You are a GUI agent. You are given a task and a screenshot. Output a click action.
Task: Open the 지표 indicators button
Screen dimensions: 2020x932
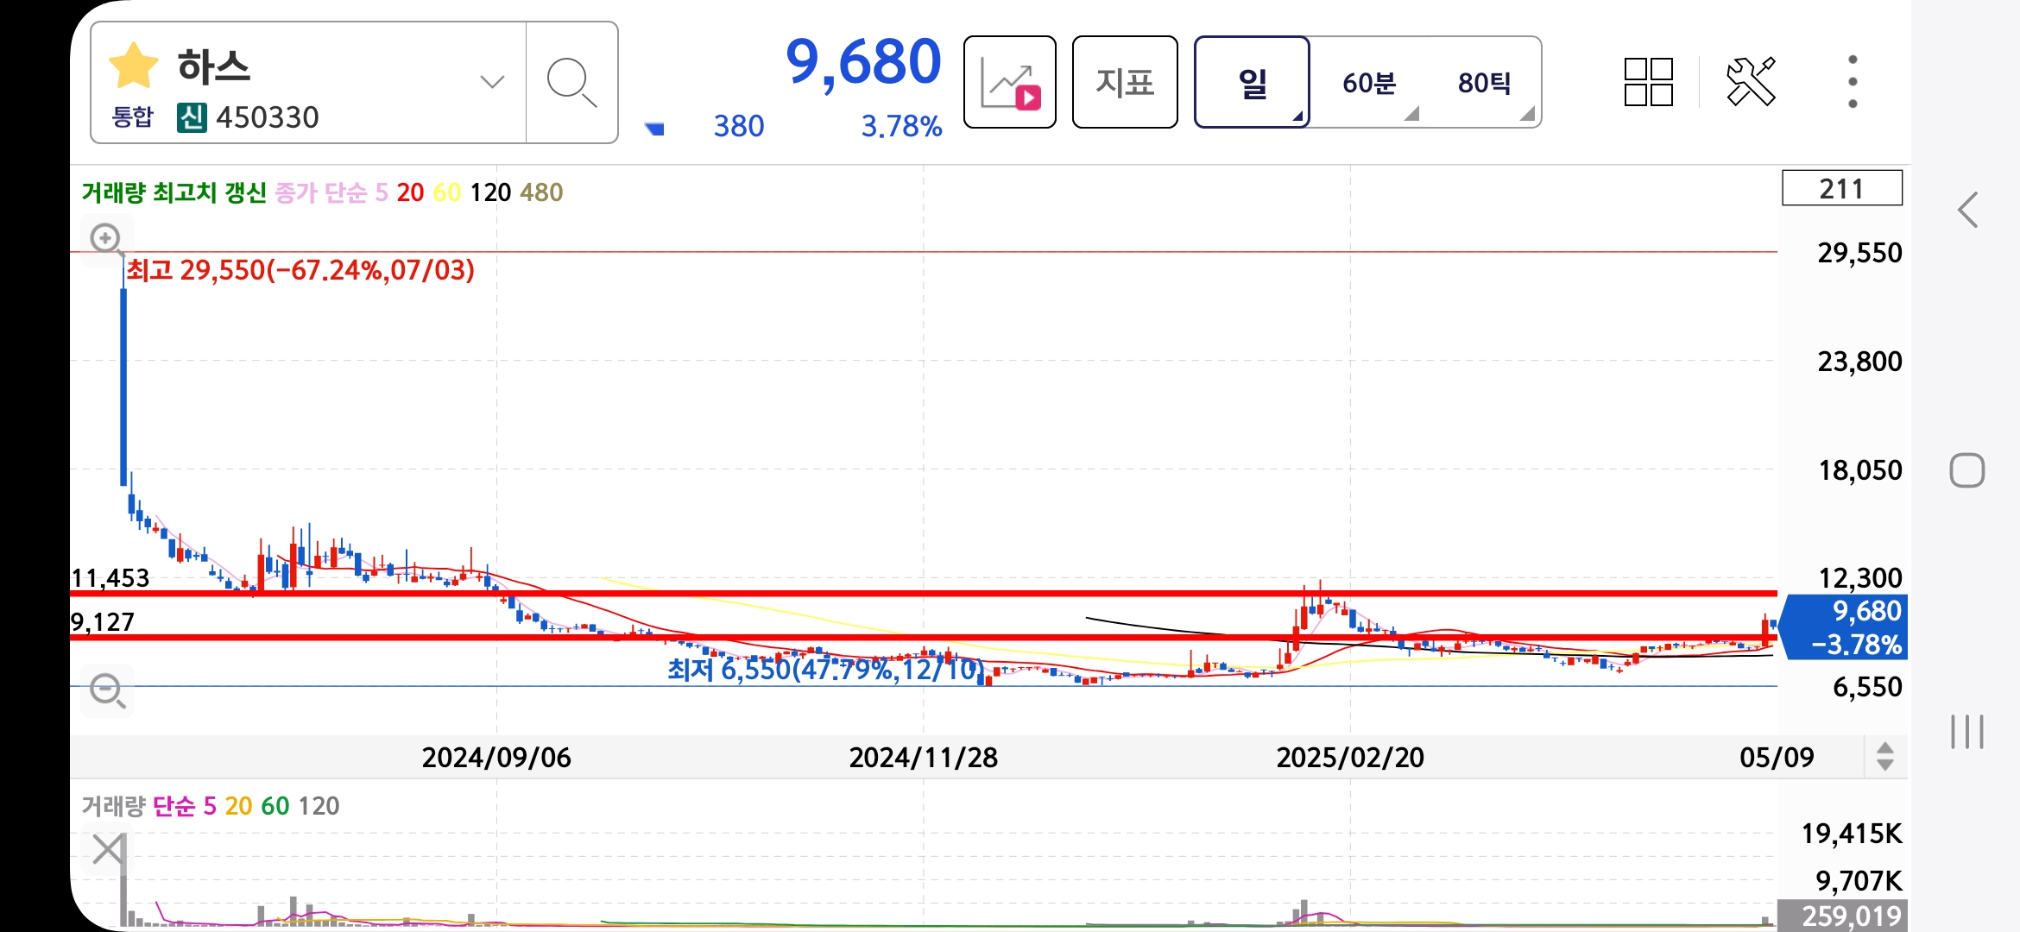1125,83
